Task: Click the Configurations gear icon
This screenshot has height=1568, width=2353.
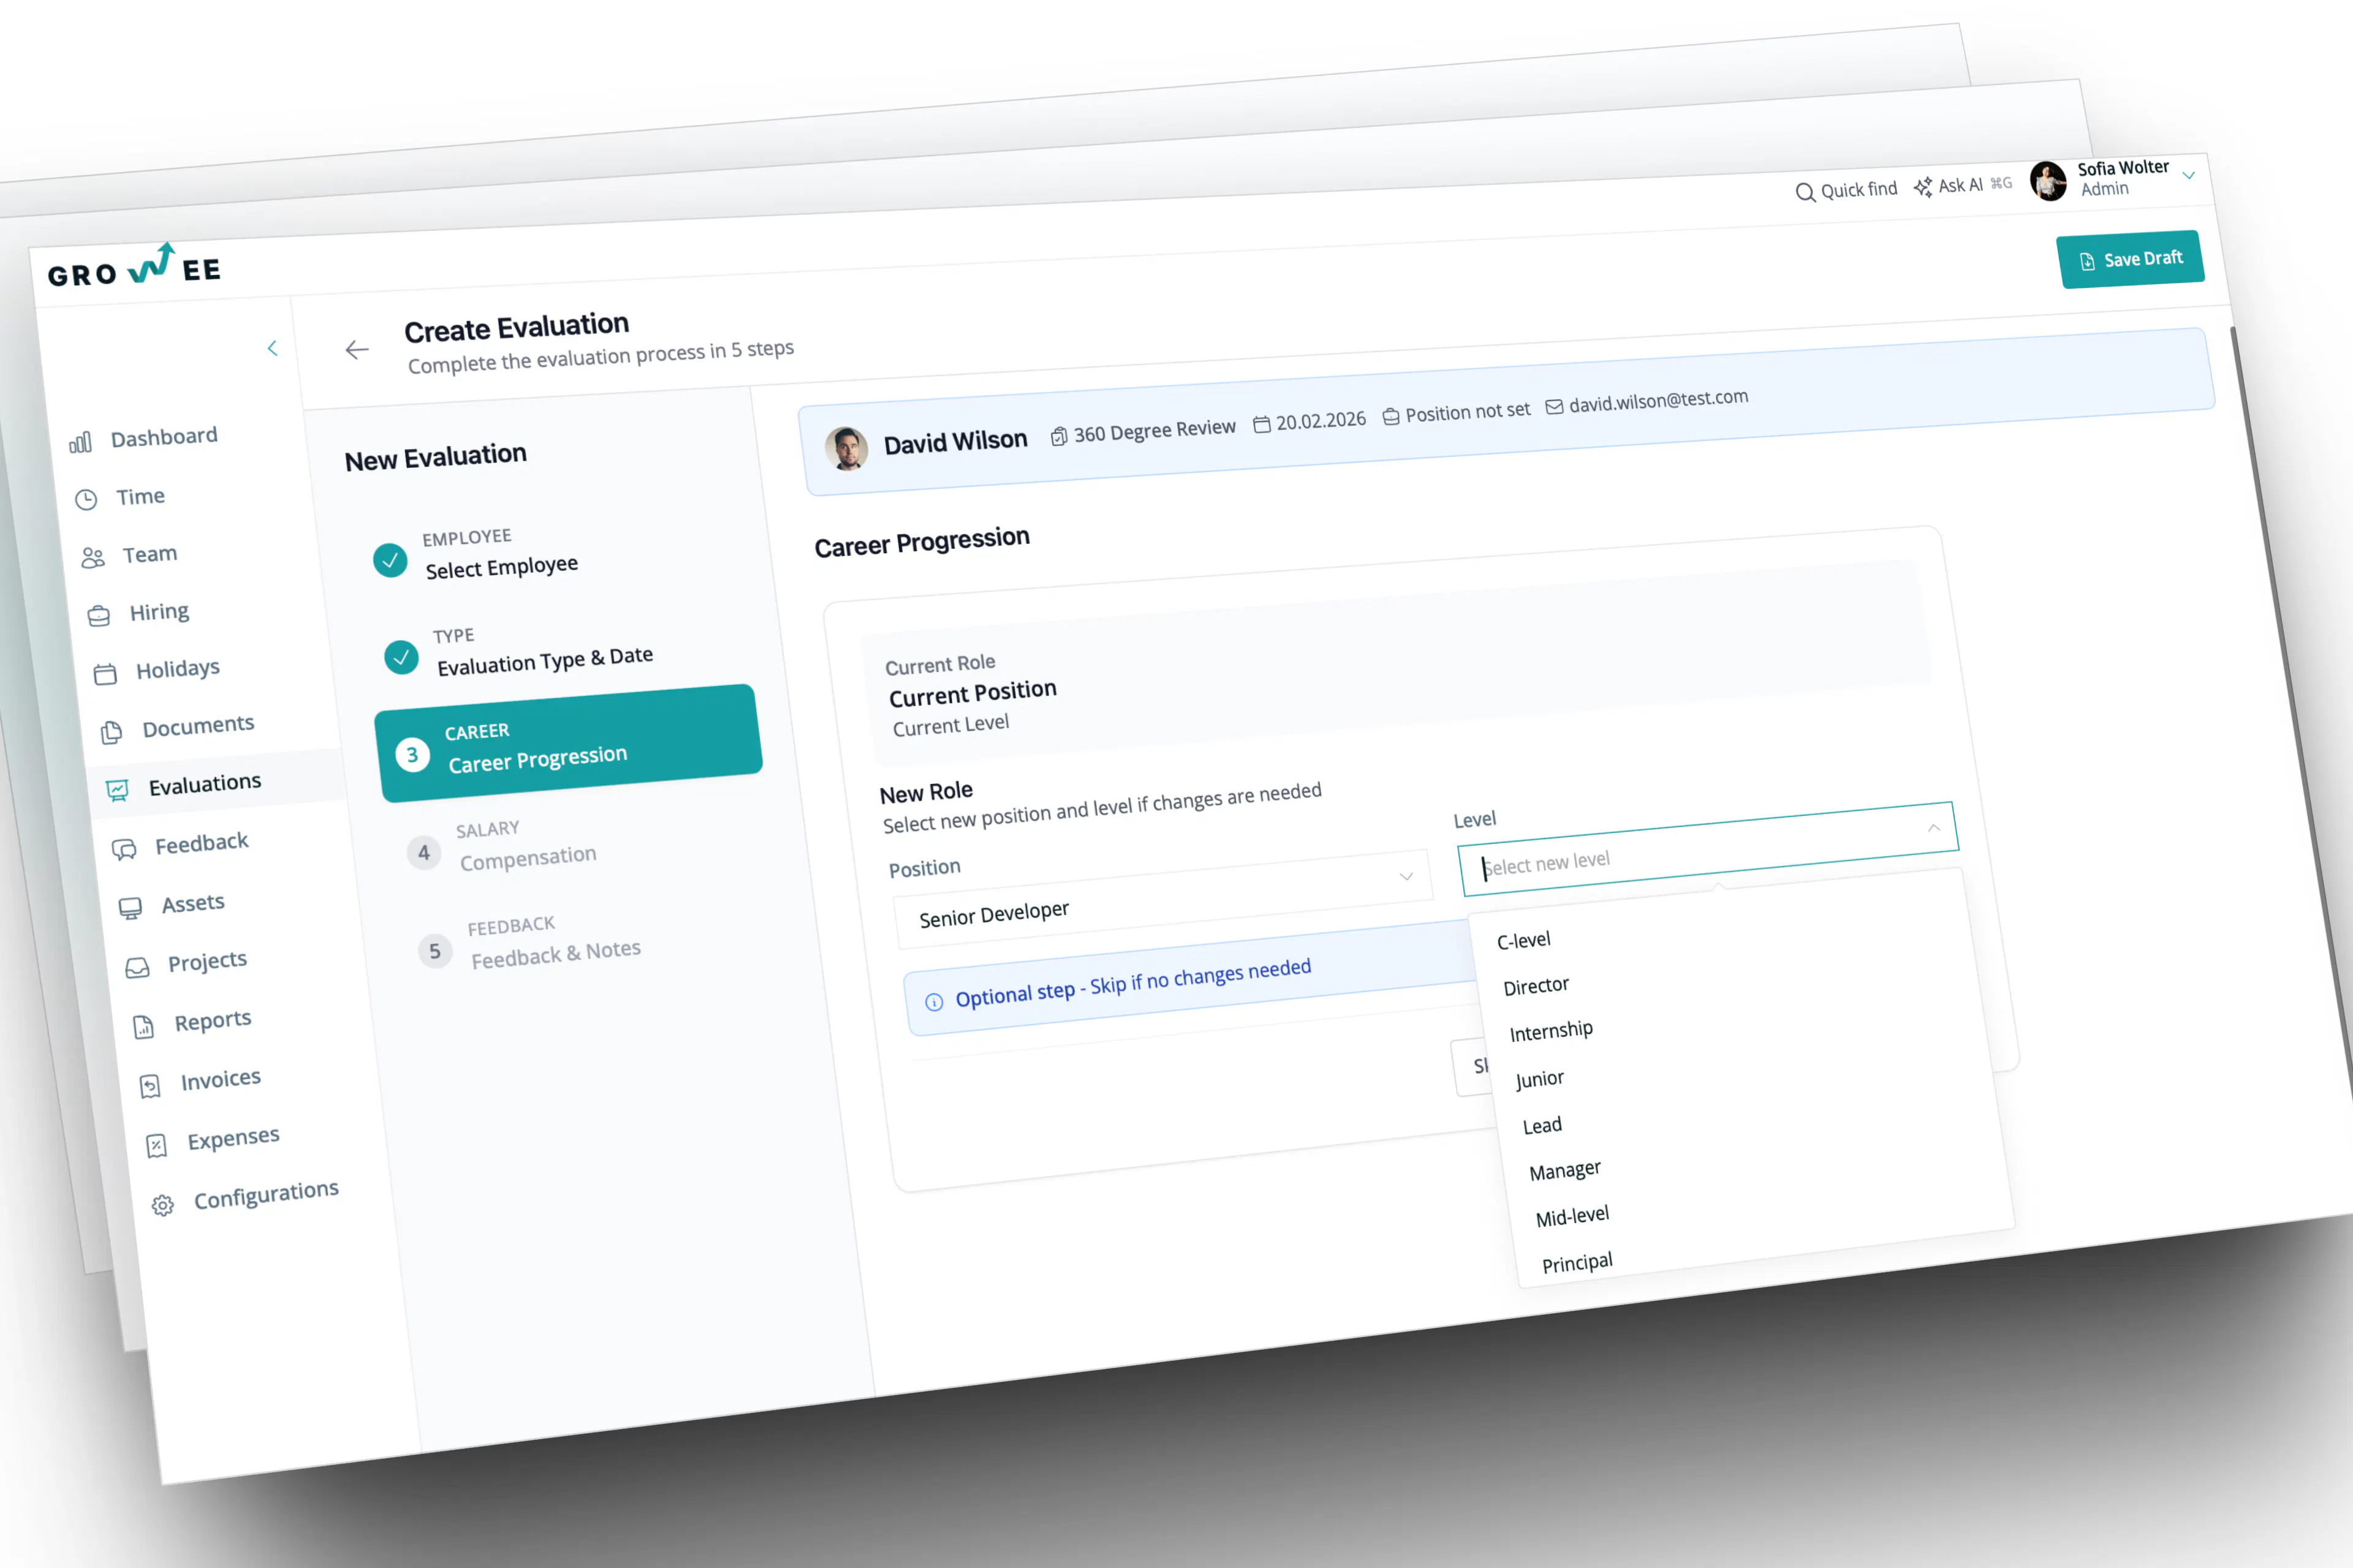Action: (162, 1205)
